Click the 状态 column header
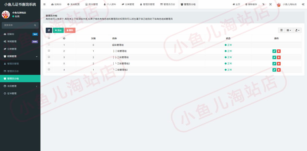This screenshot has width=307, height=151. click(228, 38)
